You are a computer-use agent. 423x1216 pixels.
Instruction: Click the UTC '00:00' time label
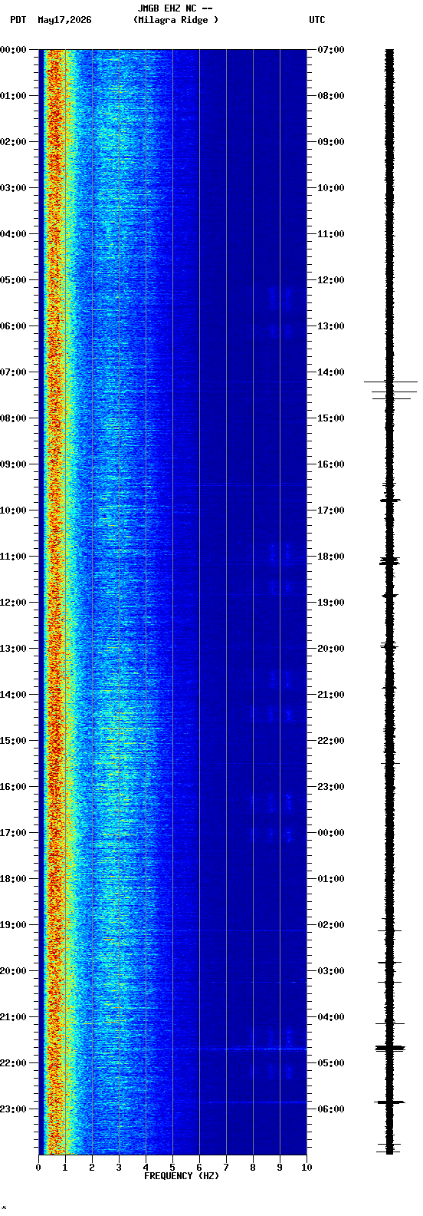tap(331, 833)
